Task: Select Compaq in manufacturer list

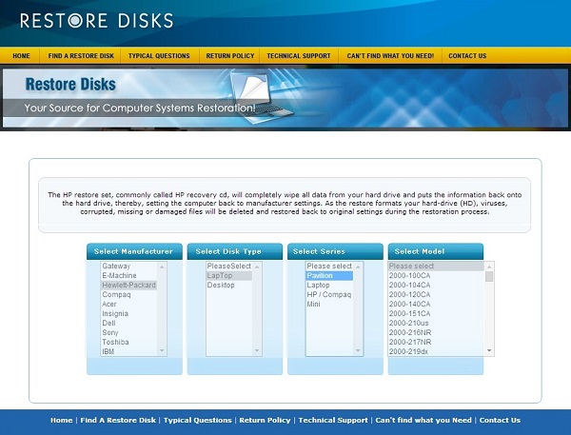Action: (x=128, y=294)
